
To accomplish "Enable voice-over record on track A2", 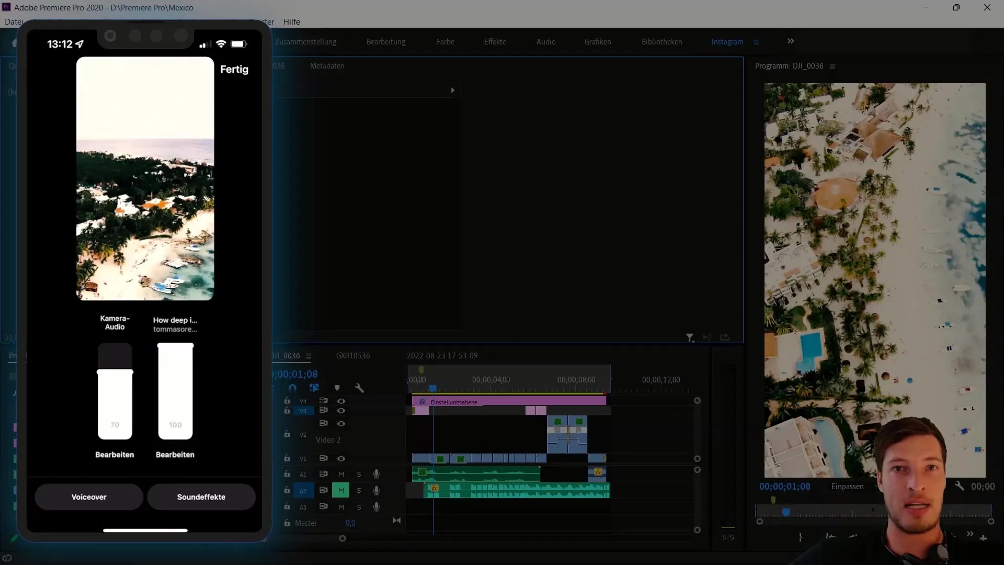I will click(376, 490).
